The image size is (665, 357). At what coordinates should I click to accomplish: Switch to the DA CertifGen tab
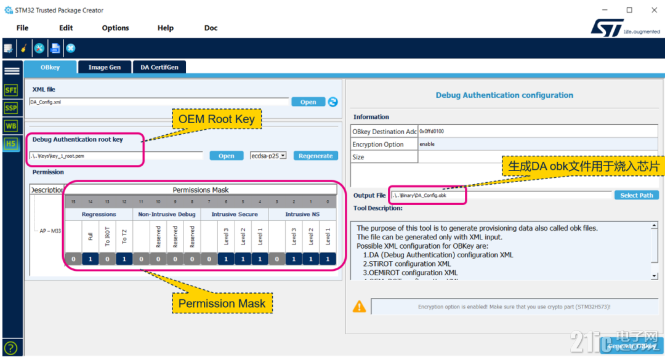(159, 68)
